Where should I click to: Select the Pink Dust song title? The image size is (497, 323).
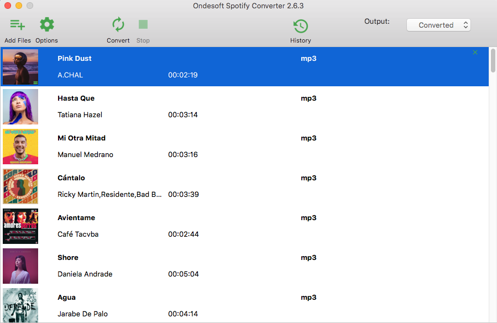tap(75, 58)
